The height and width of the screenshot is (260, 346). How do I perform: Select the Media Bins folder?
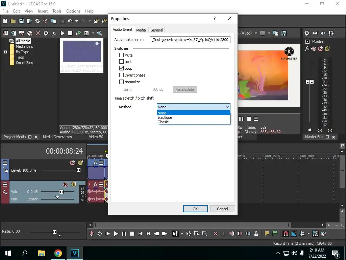24,46
